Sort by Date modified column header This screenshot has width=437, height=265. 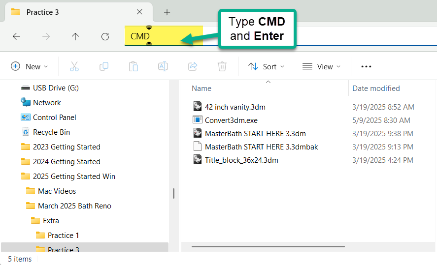[376, 88]
